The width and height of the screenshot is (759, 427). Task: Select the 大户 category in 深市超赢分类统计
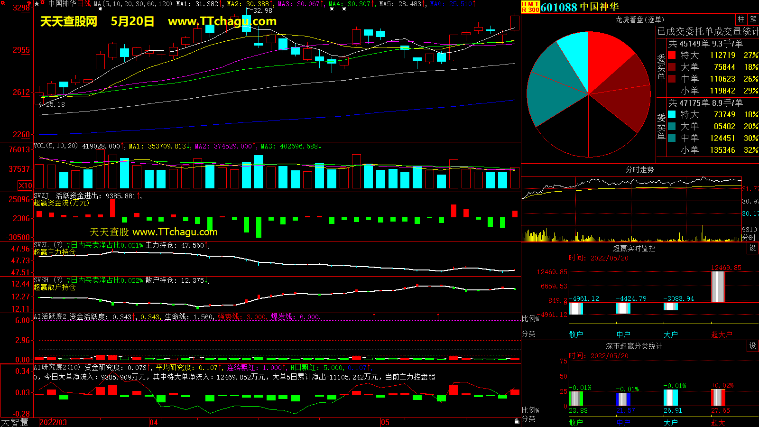tap(670, 423)
